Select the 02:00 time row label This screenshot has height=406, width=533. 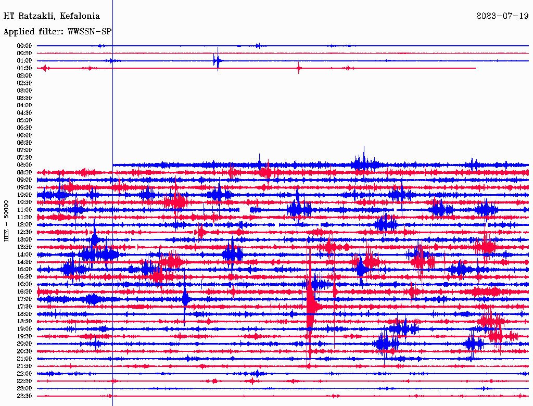pyautogui.click(x=24, y=76)
